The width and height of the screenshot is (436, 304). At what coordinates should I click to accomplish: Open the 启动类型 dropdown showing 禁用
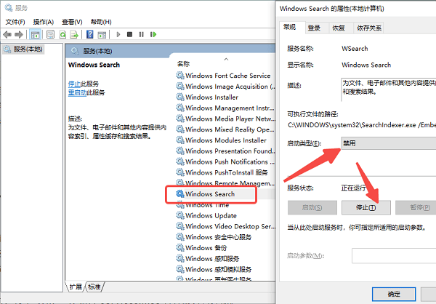click(x=389, y=143)
